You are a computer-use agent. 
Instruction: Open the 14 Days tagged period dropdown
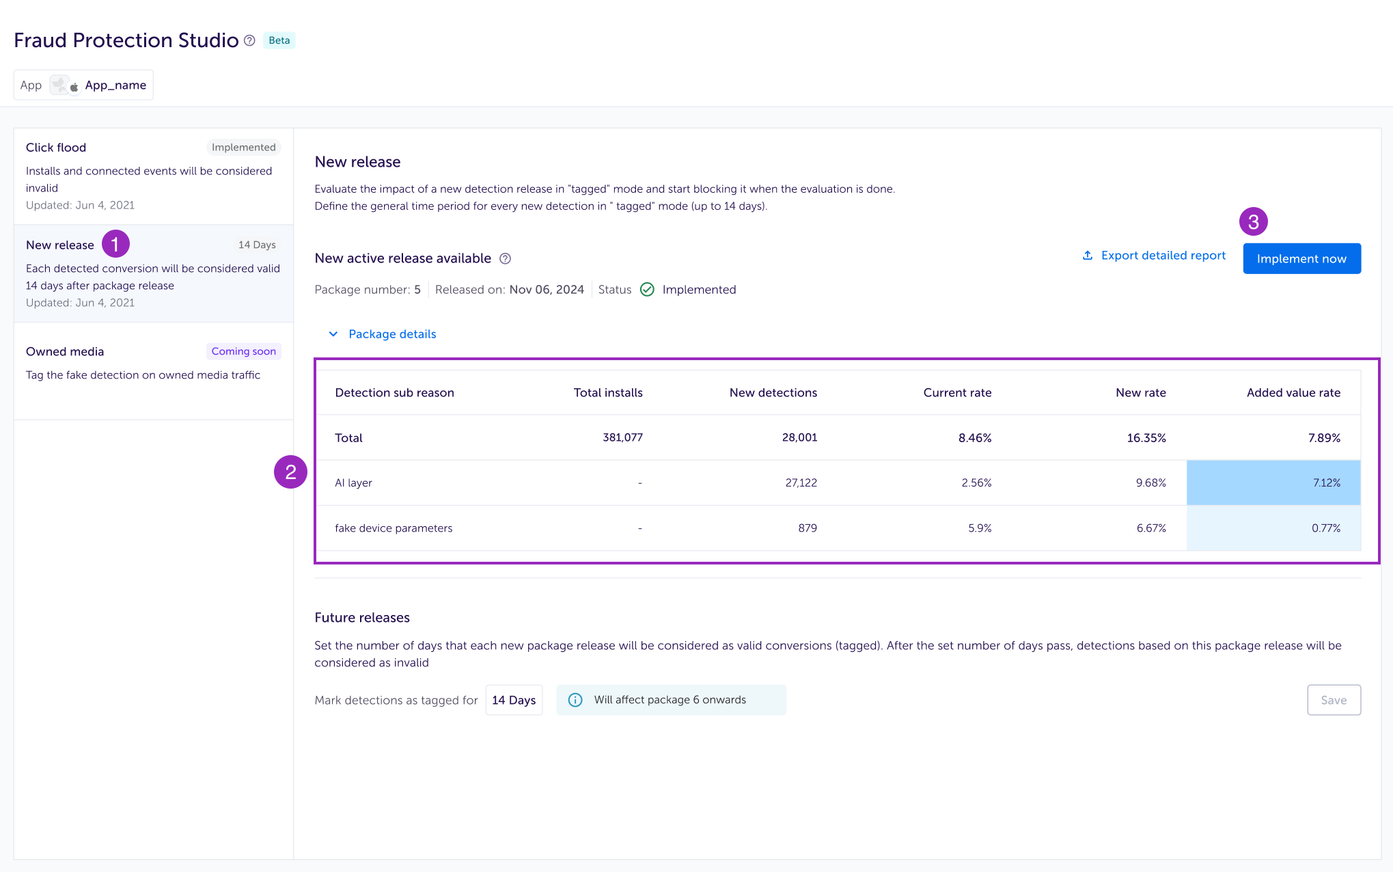pos(514,700)
